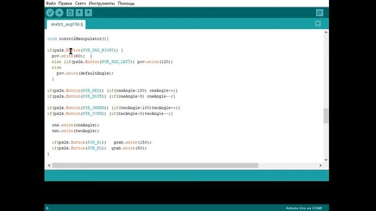Click PSB_R2 in the code
Image resolution: width=376 pixels, height=211 pixels.
pyautogui.click(x=95, y=148)
